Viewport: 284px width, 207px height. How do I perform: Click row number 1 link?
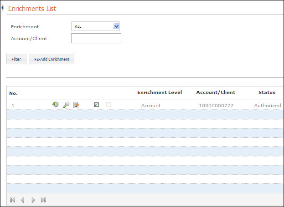tap(13, 105)
